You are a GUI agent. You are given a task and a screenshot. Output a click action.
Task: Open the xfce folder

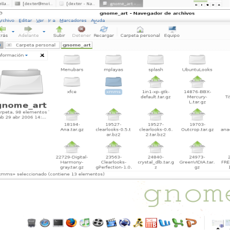[72, 85]
